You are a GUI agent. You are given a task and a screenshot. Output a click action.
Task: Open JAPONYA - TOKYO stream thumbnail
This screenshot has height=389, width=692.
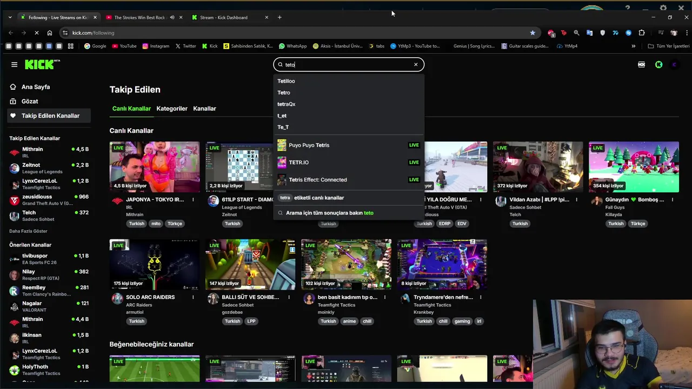click(x=155, y=167)
